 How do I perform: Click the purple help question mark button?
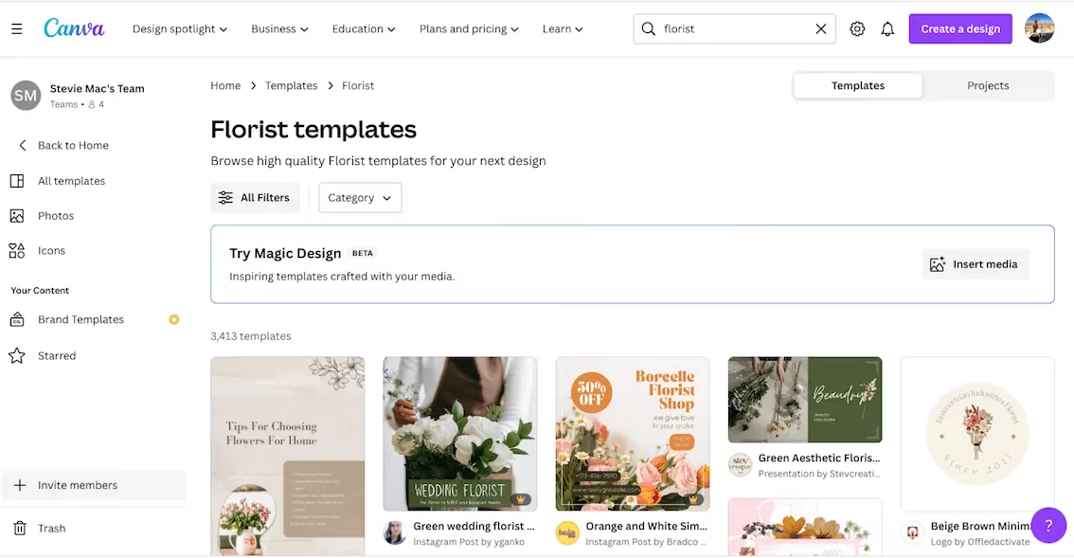tap(1048, 525)
